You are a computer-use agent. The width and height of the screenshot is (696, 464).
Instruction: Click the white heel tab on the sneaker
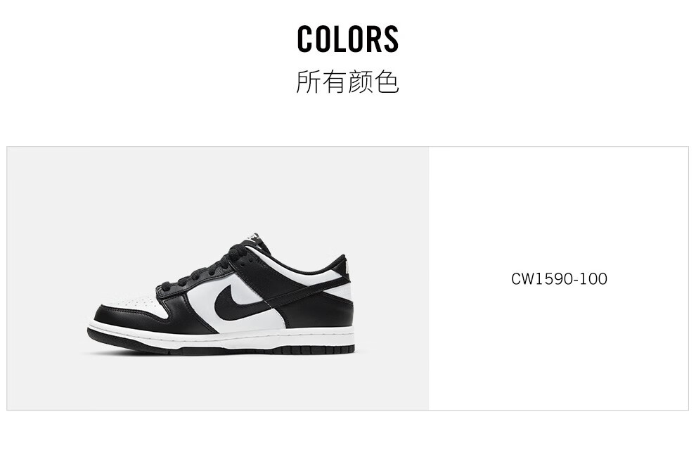coord(347,272)
